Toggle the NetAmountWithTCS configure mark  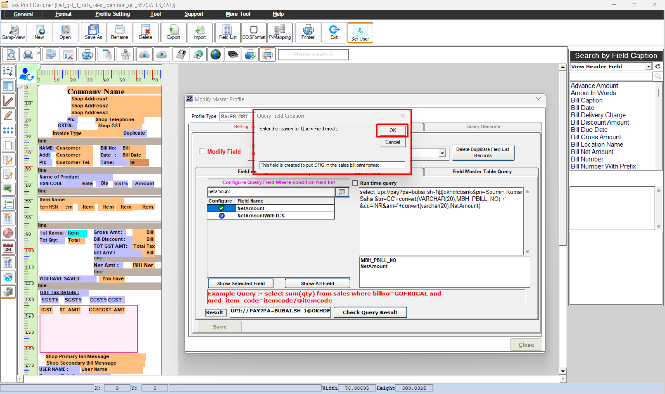(221, 216)
